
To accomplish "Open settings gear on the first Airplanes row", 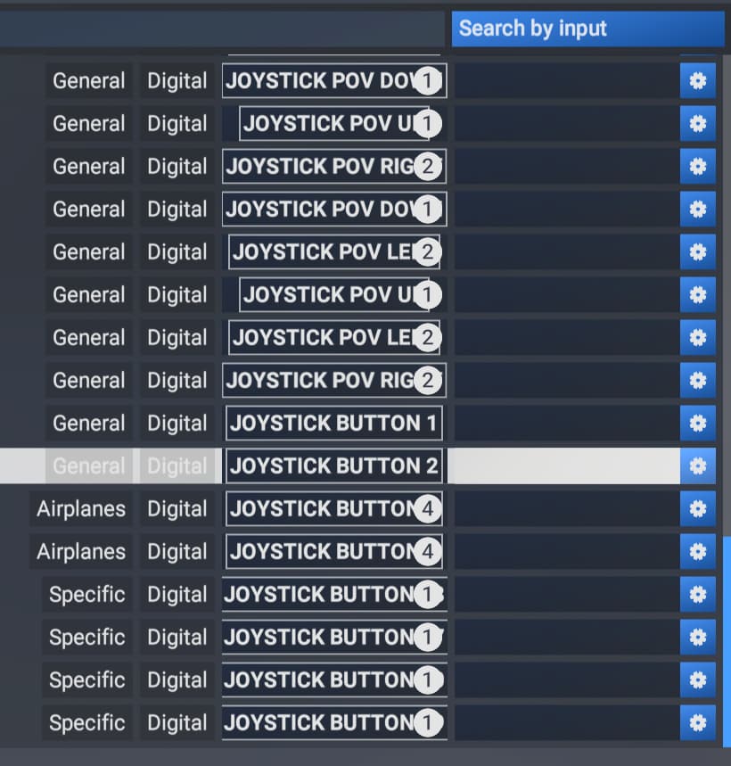I will click(698, 509).
